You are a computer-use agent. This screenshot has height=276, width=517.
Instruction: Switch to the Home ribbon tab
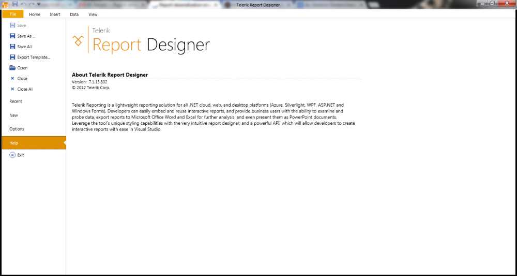tap(35, 14)
